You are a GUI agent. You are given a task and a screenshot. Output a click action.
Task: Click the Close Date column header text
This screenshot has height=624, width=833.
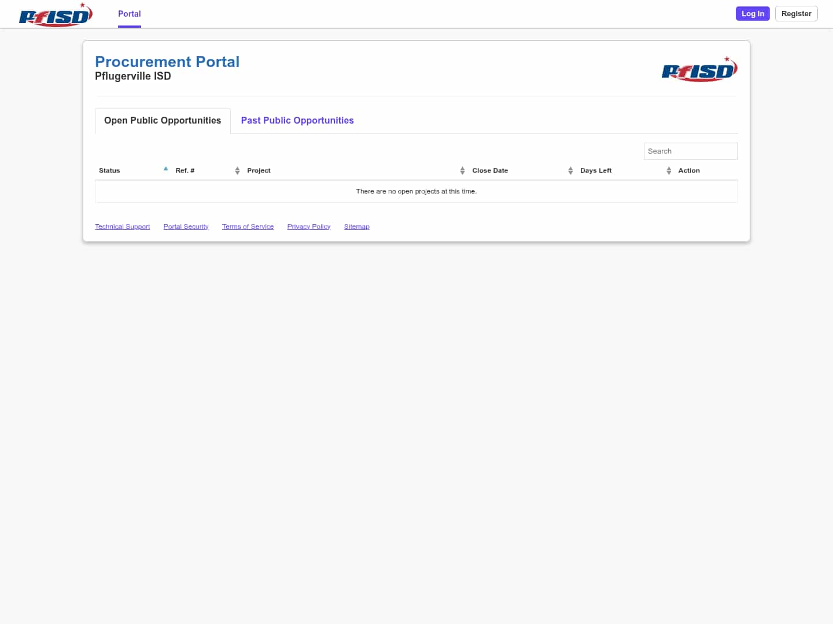click(x=490, y=170)
